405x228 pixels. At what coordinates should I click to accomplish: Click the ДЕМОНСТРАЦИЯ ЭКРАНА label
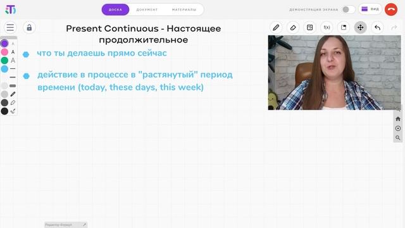[x=314, y=9]
